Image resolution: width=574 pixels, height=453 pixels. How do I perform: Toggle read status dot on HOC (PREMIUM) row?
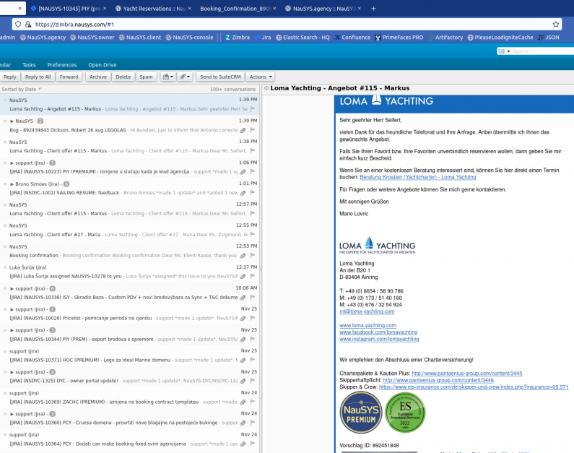[5, 351]
